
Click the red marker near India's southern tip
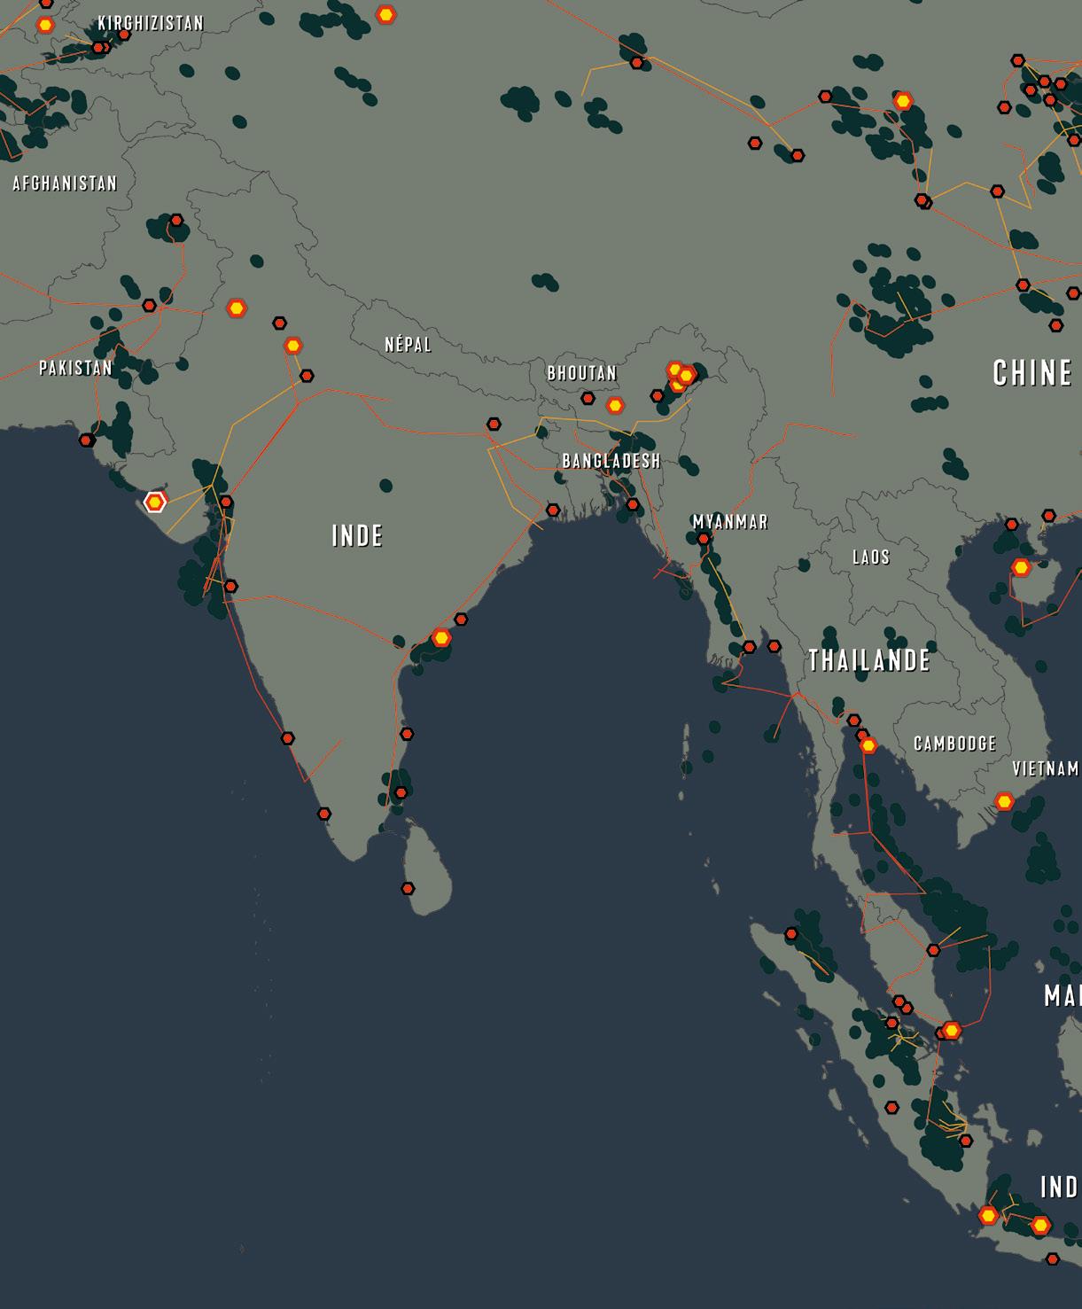pyautogui.click(x=324, y=814)
